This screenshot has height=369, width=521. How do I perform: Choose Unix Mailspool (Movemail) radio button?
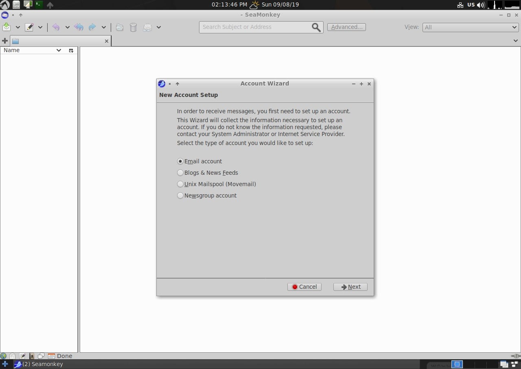coord(180,184)
